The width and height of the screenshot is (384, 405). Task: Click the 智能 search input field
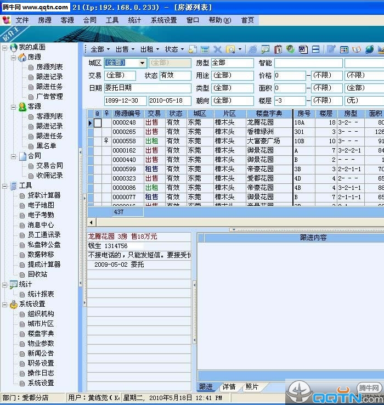[308, 63]
